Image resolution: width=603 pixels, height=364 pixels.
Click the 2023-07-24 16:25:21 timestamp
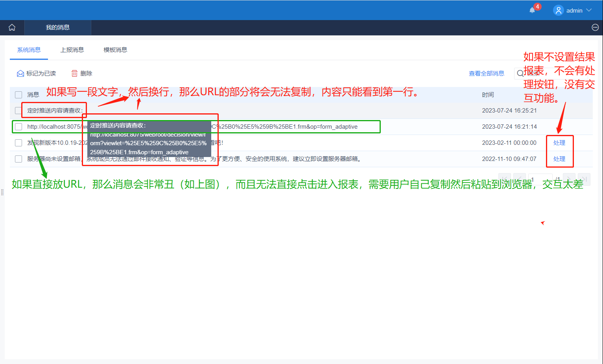point(509,111)
